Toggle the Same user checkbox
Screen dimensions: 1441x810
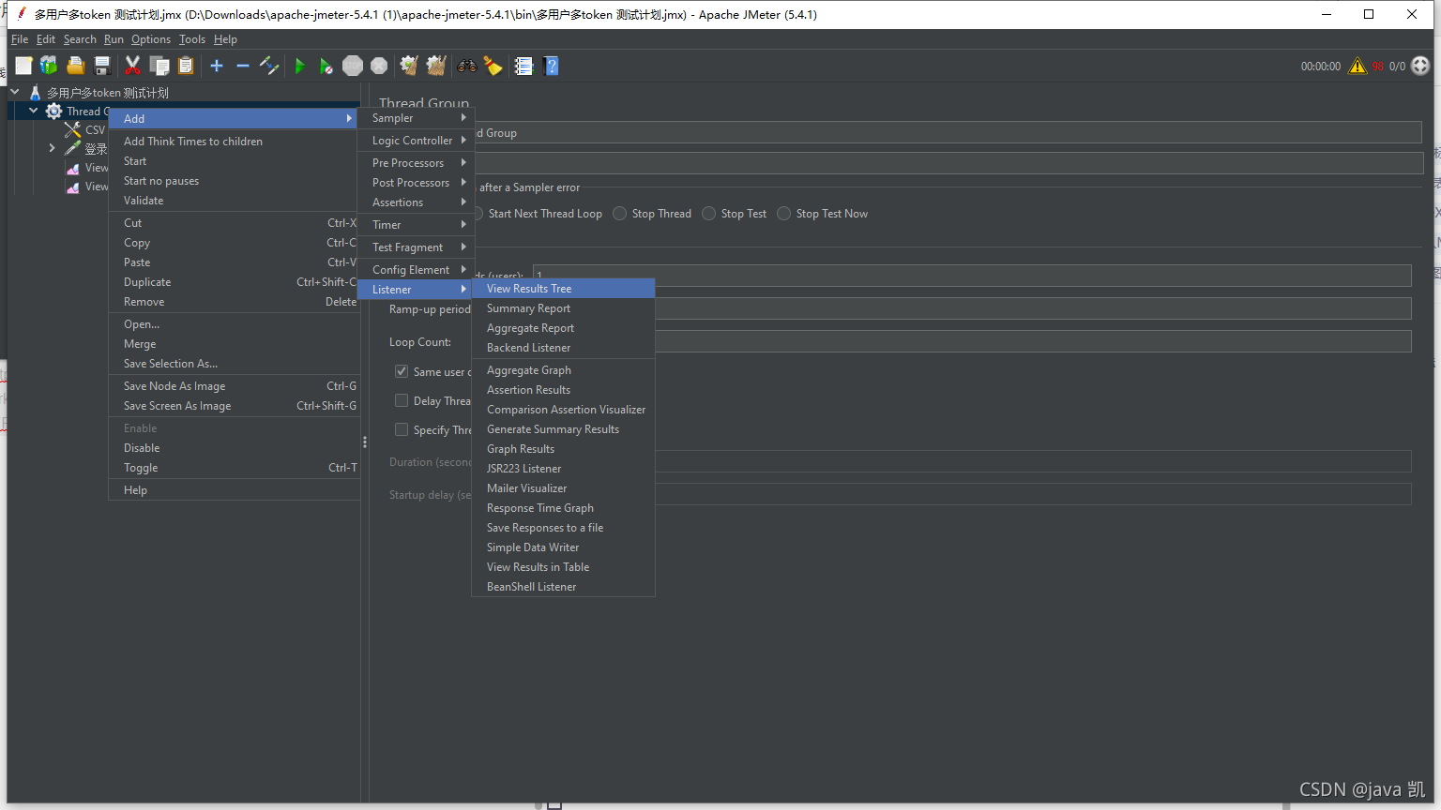click(402, 371)
